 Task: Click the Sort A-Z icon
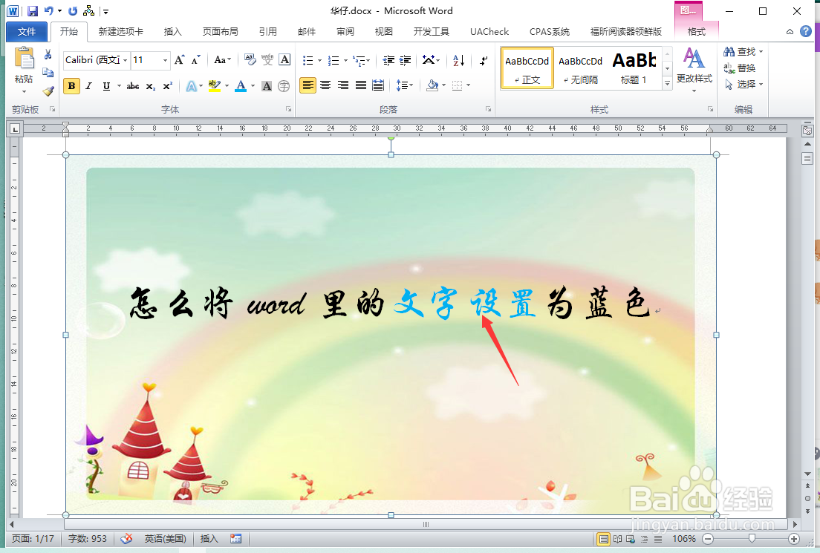[458, 61]
